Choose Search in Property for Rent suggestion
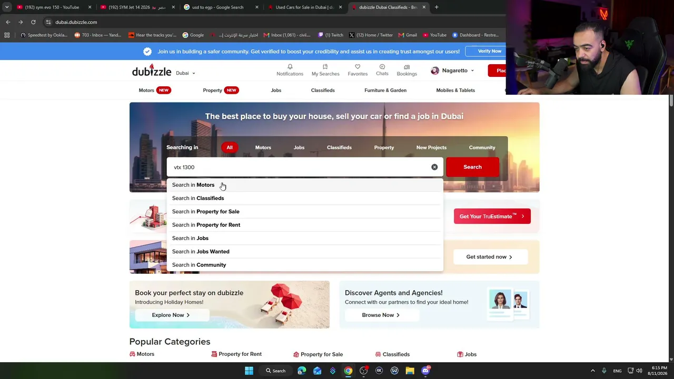This screenshot has height=379, width=674. [305, 225]
